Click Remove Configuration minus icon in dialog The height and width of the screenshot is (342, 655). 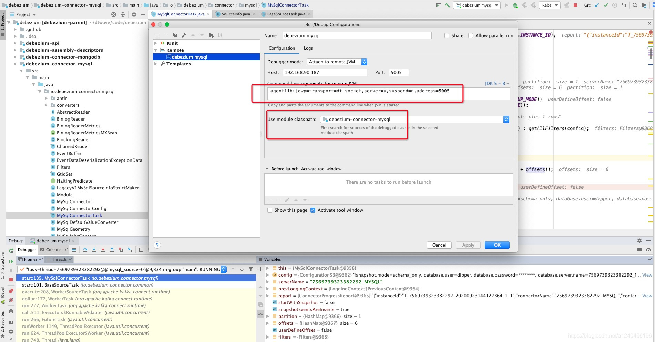[x=166, y=35]
